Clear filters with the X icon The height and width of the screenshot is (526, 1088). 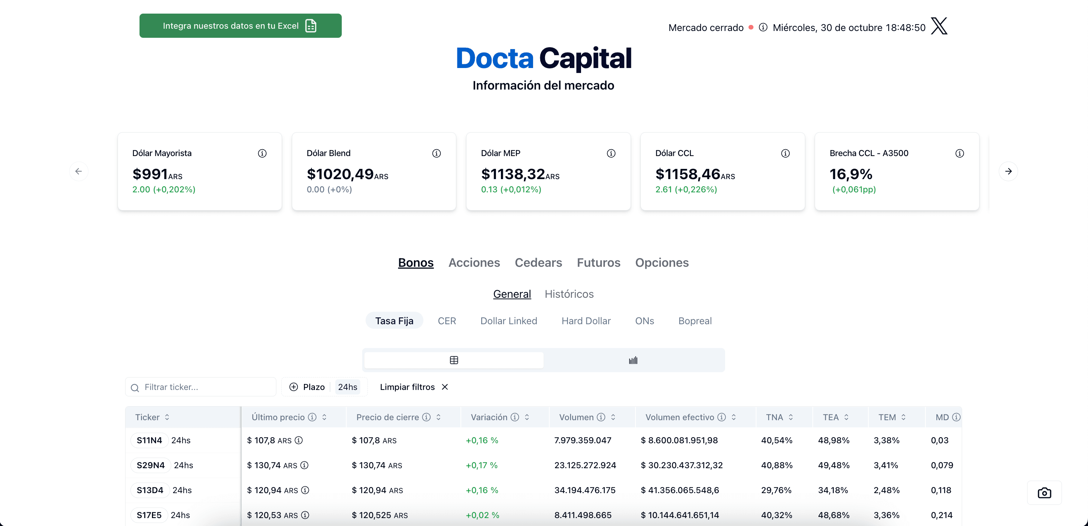click(x=445, y=387)
